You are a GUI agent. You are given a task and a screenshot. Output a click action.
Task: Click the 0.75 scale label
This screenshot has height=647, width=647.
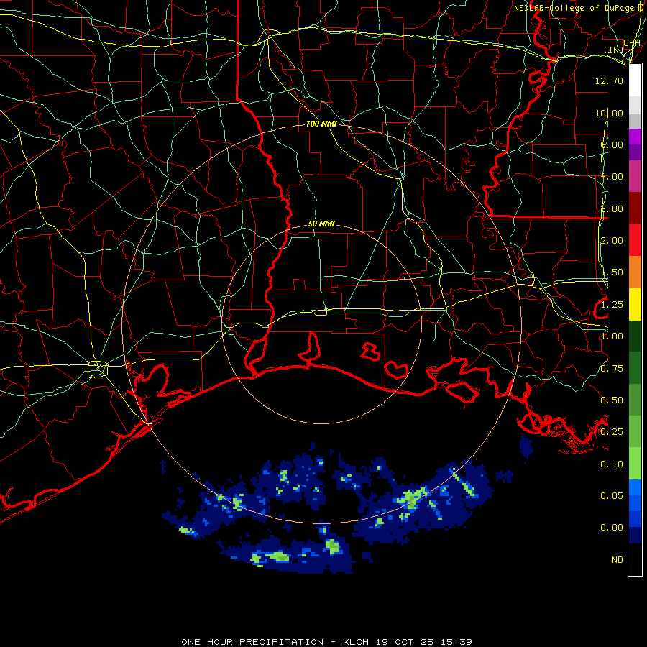(612, 369)
